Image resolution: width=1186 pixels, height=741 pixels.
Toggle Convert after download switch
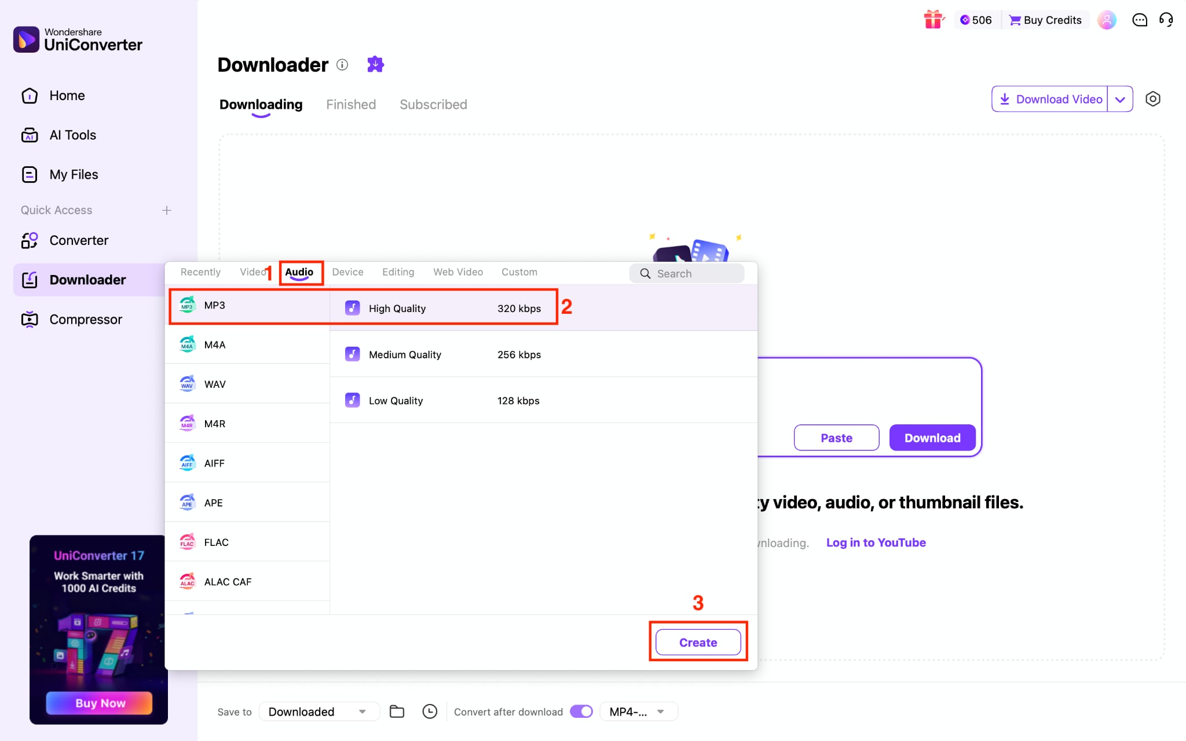(x=581, y=711)
